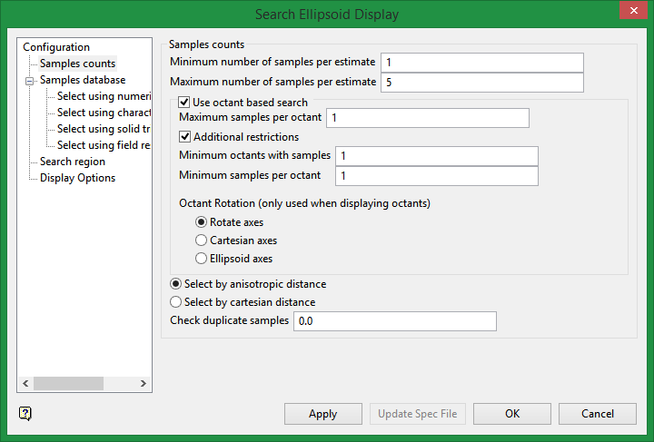The image size is (654, 442).
Task: Collapse the Samples database tree node
Action: 29,81
